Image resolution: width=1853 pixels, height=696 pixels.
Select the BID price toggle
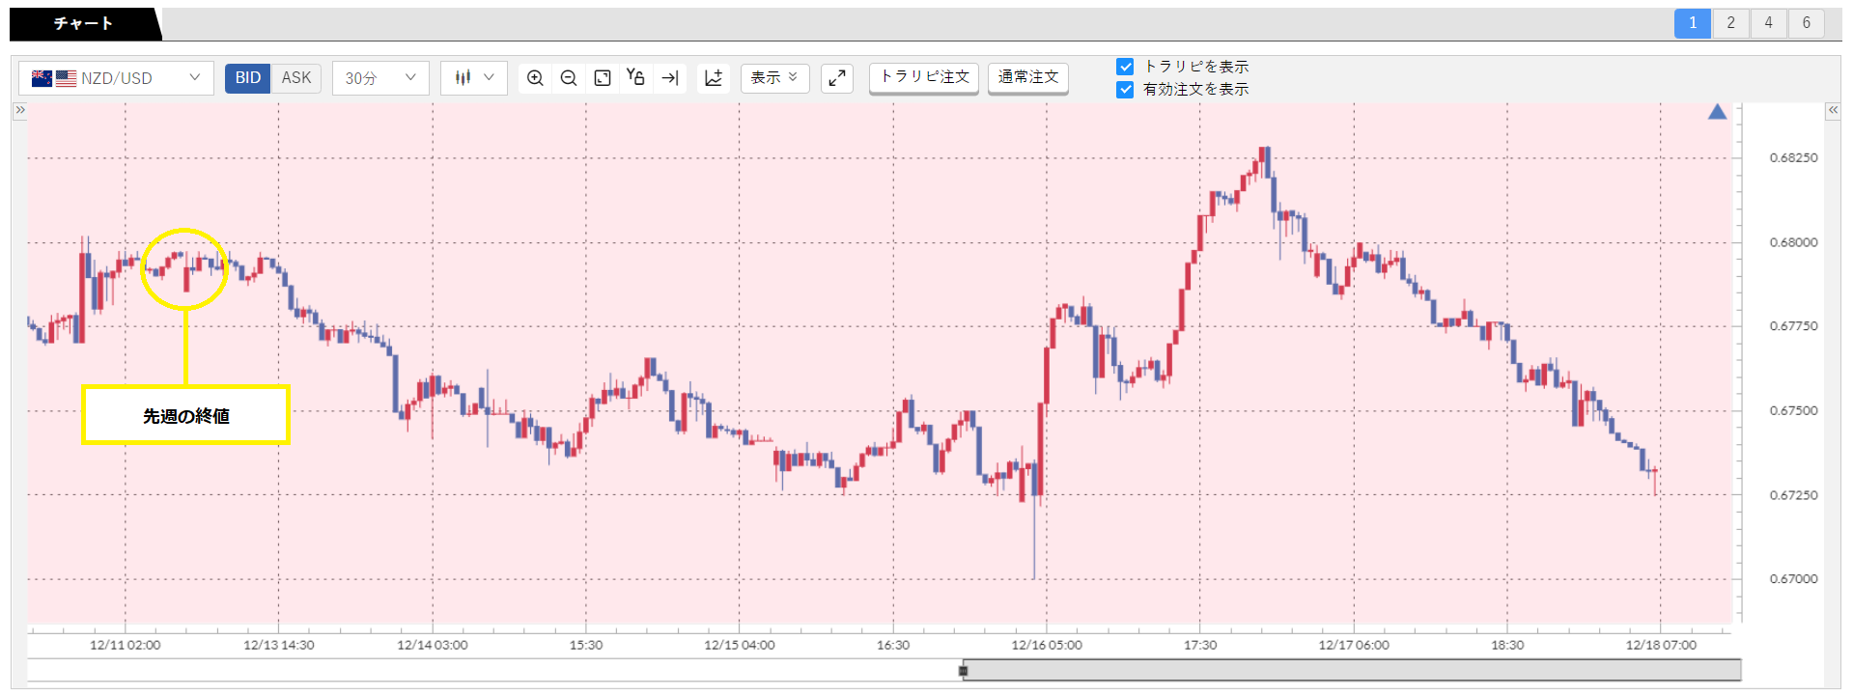point(248,78)
